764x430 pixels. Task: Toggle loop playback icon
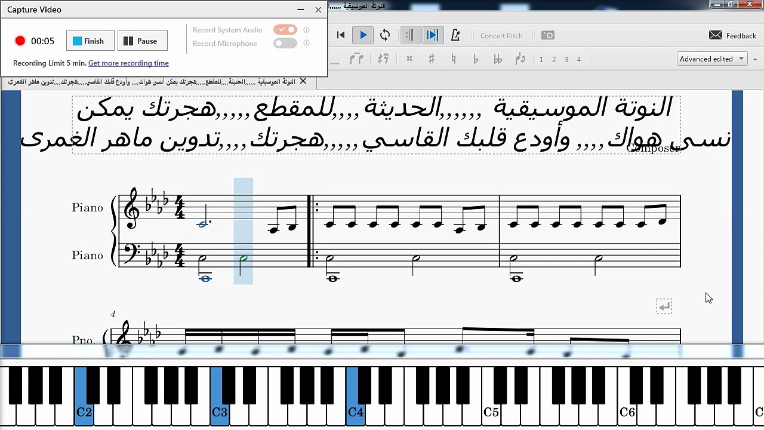point(385,35)
